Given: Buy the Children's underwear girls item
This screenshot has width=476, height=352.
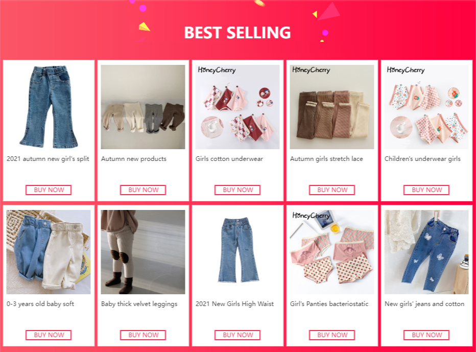Looking at the screenshot, I should (x=426, y=190).
